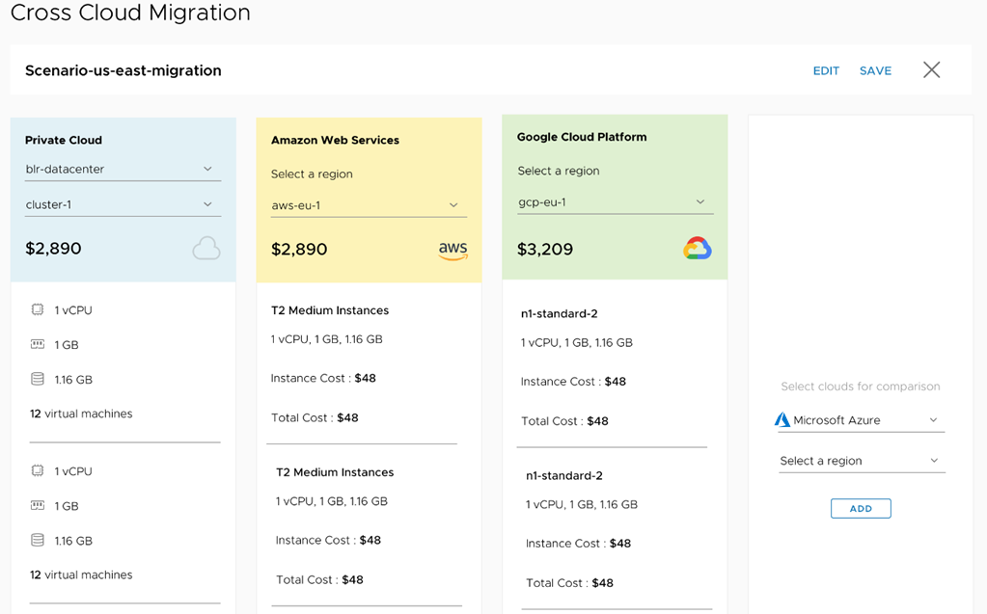Click the Google Cloud Platform logo
Screen dimensions: 987x614
(x=697, y=249)
